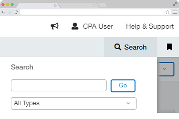This screenshot has width=179, height=119.
Task: Switch to the first browser tab
Action: [x=36, y=5]
